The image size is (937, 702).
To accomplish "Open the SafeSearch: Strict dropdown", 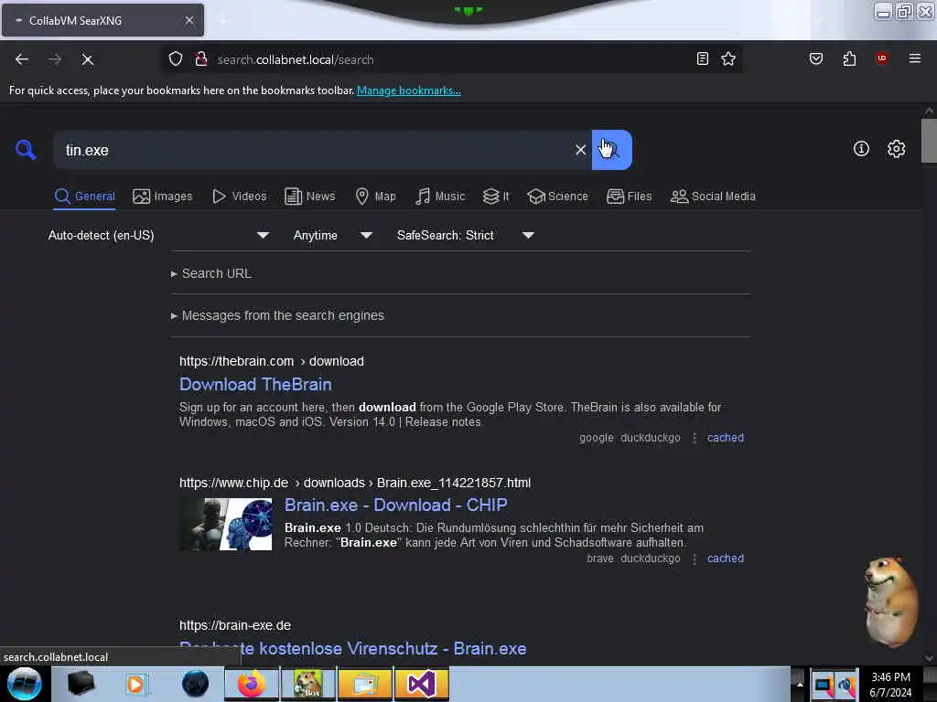I will tap(465, 235).
